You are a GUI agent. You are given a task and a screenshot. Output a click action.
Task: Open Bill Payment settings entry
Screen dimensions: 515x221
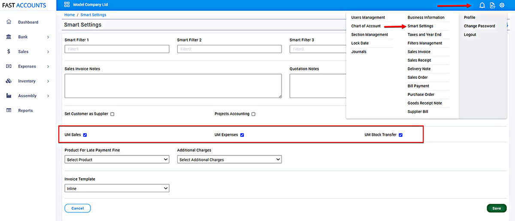(418, 86)
